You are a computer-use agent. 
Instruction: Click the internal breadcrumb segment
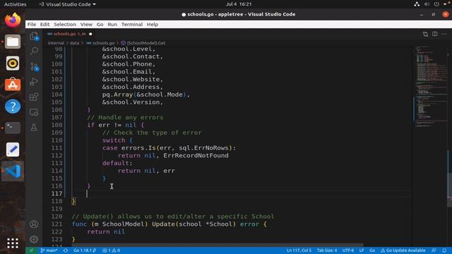(56, 43)
